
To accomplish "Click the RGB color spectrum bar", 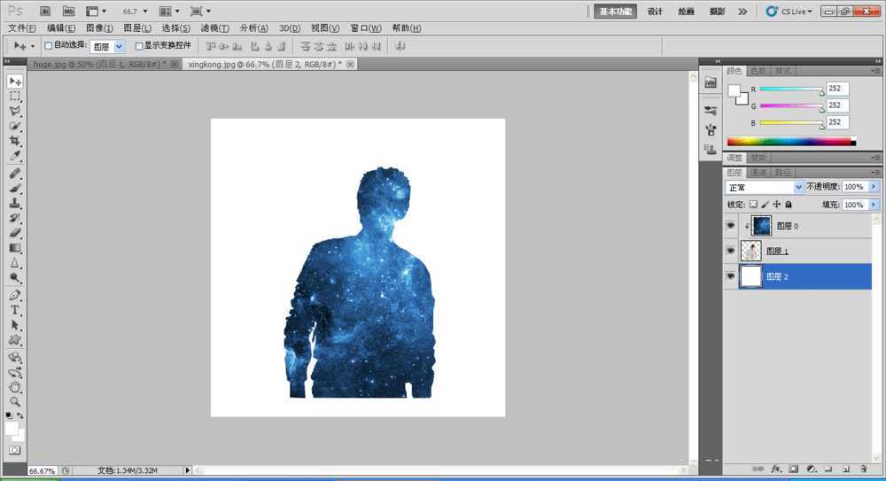I will pos(790,141).
